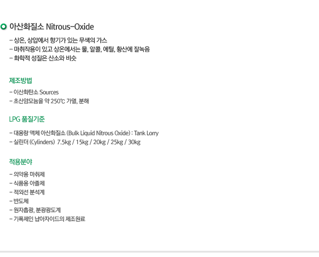This screenshot has width=319, height=257.
Task: Click the green circle bullet icon
Action: [3, 27]
